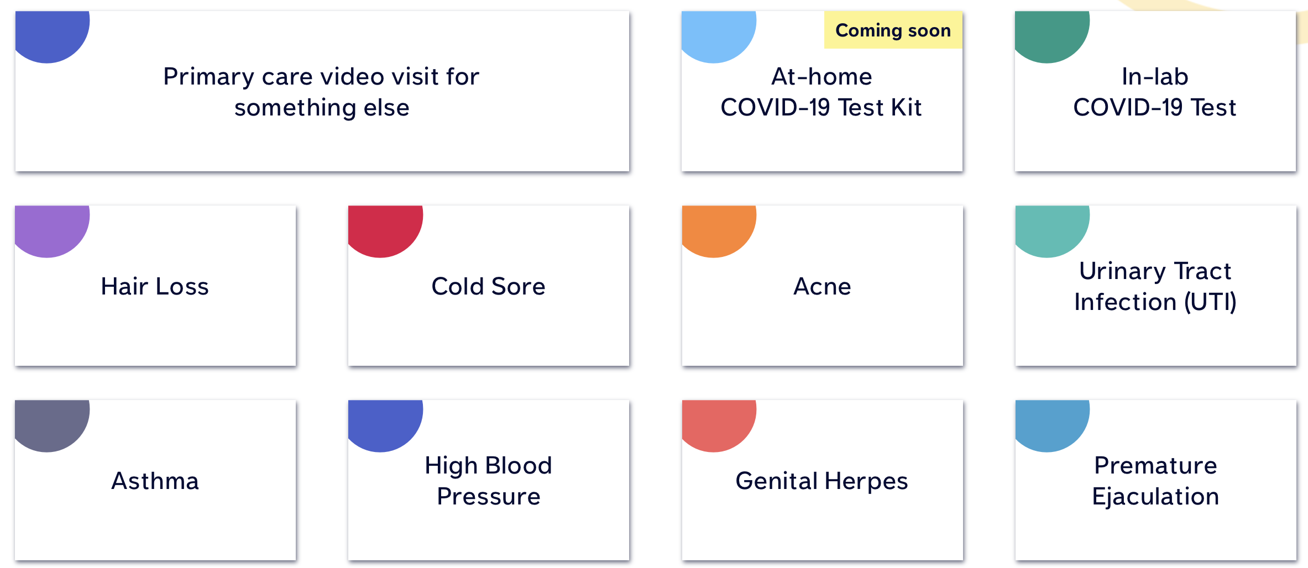Select the Asthma card
Viewport: 1308px width, 568px height.
click(x=155, y=481)
